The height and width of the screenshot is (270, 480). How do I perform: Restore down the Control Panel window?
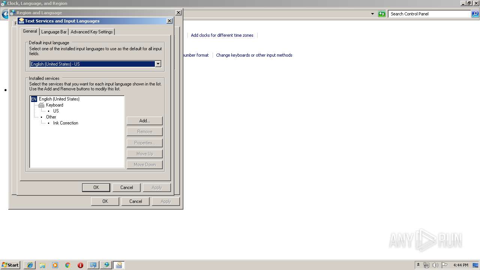coord(469,3)
